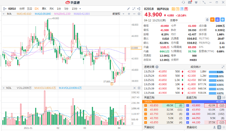Screen dimensions: 226x131
Task: Add stock to watchlist with plus icon
Action: [223, 20]
